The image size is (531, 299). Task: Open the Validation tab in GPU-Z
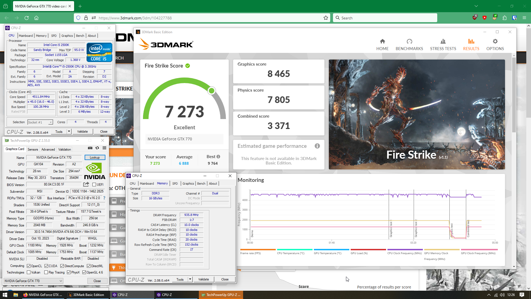(x=64, y=149)
